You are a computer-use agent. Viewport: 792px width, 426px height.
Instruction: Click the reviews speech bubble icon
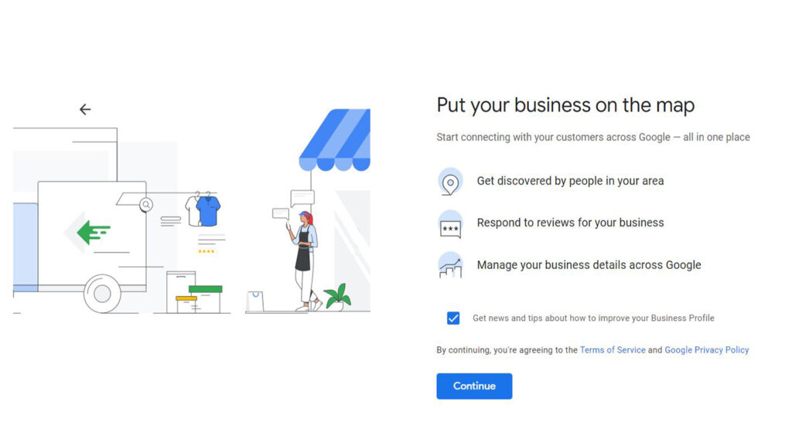coord(450,224)
